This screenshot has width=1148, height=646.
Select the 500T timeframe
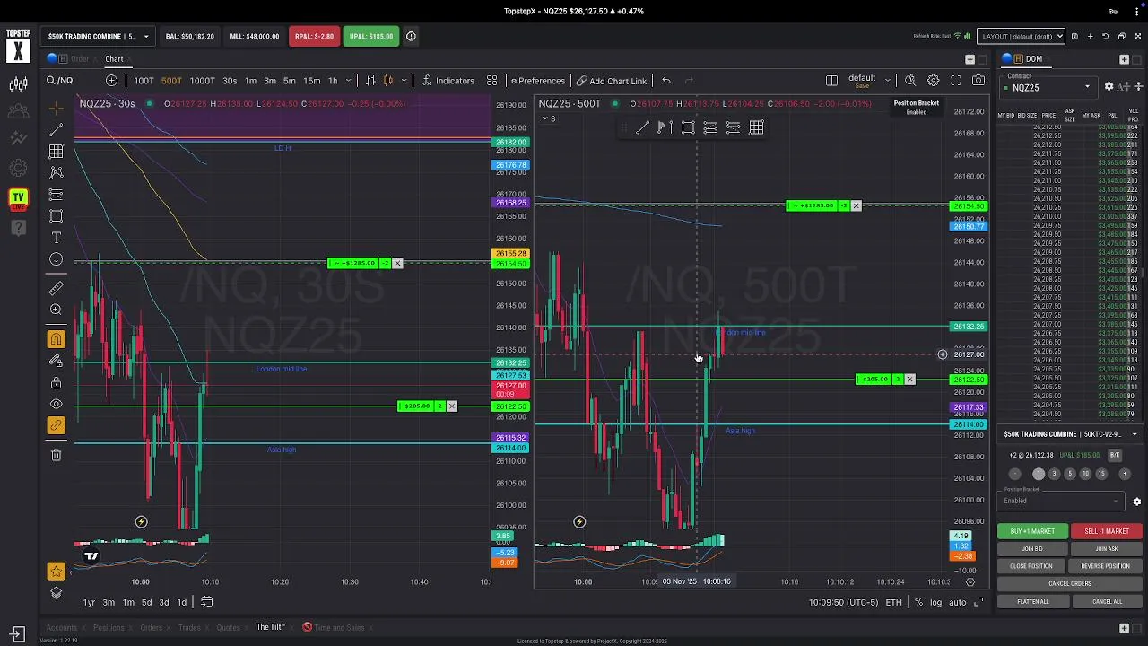click(171, 81)
